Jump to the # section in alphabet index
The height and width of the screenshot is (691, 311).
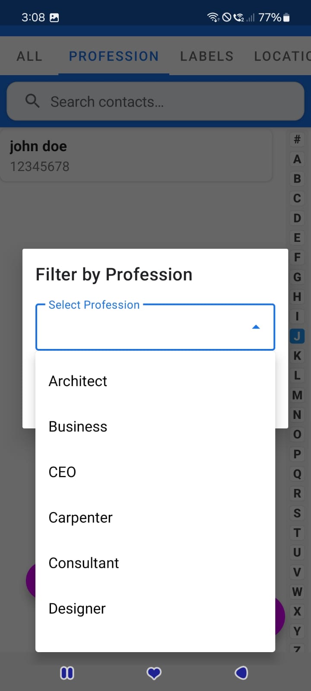coord(297,139)
